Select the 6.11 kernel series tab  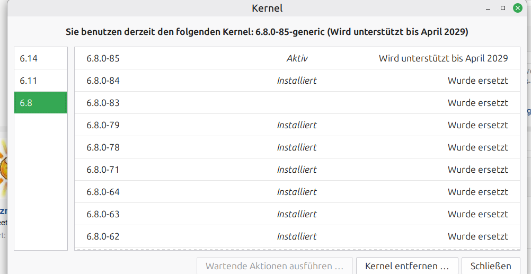[x=40, y=81]
